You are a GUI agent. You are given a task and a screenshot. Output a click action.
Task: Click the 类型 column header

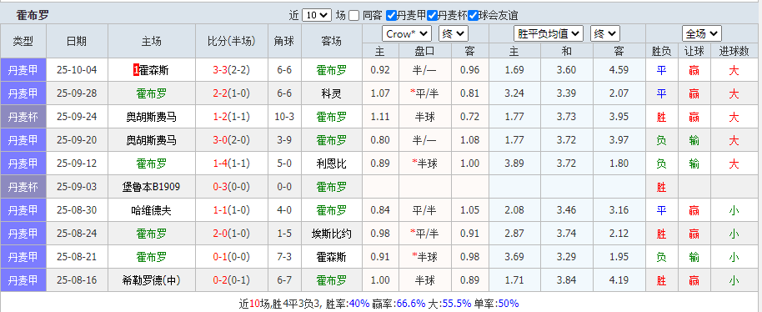23,42
